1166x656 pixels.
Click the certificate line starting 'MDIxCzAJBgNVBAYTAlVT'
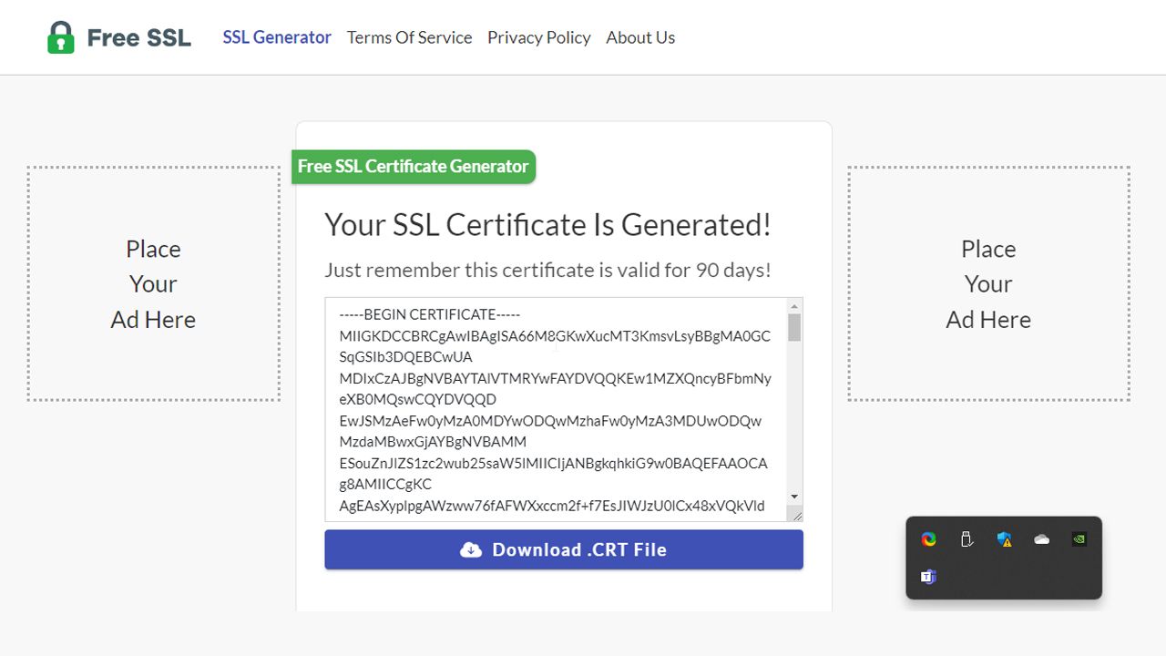(x=555, y=378)
